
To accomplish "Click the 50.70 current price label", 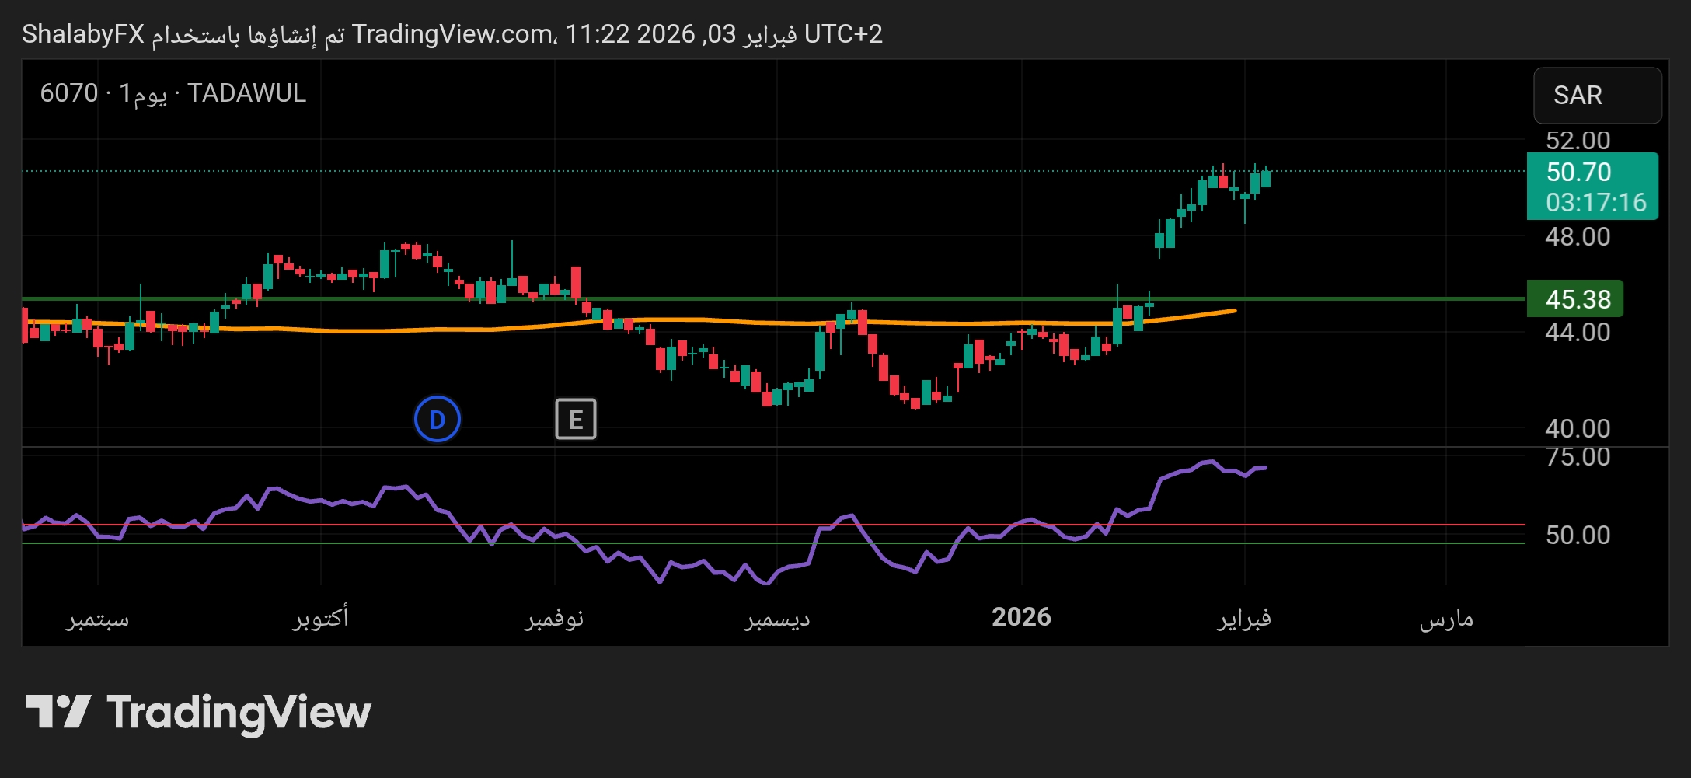I will [1578, 172].
